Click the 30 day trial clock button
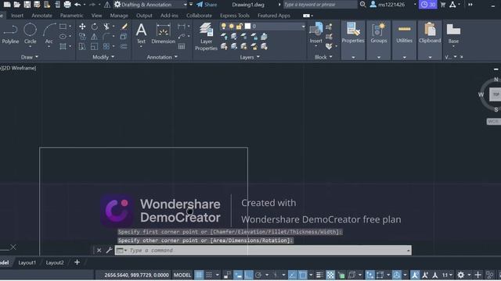501x281 pixels. click(428, 5)
